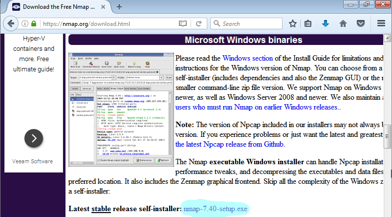The width and height of the screenshot is (392, 217).
Task: Open Veeam Software ad link
Action: (x=32, y=161)
